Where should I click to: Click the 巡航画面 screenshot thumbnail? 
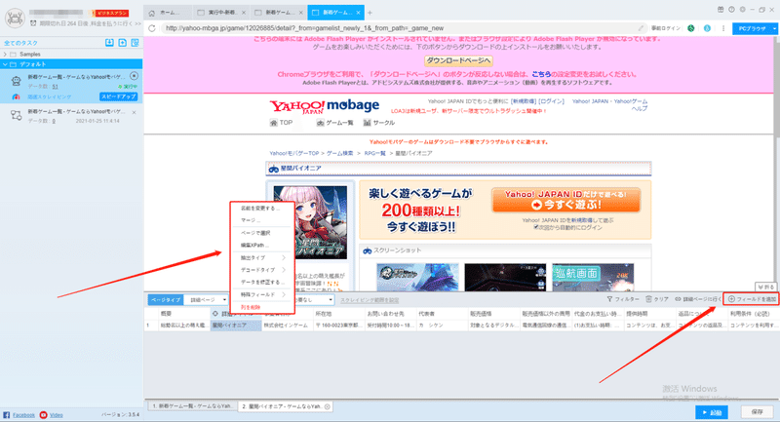tap(593, 278)
